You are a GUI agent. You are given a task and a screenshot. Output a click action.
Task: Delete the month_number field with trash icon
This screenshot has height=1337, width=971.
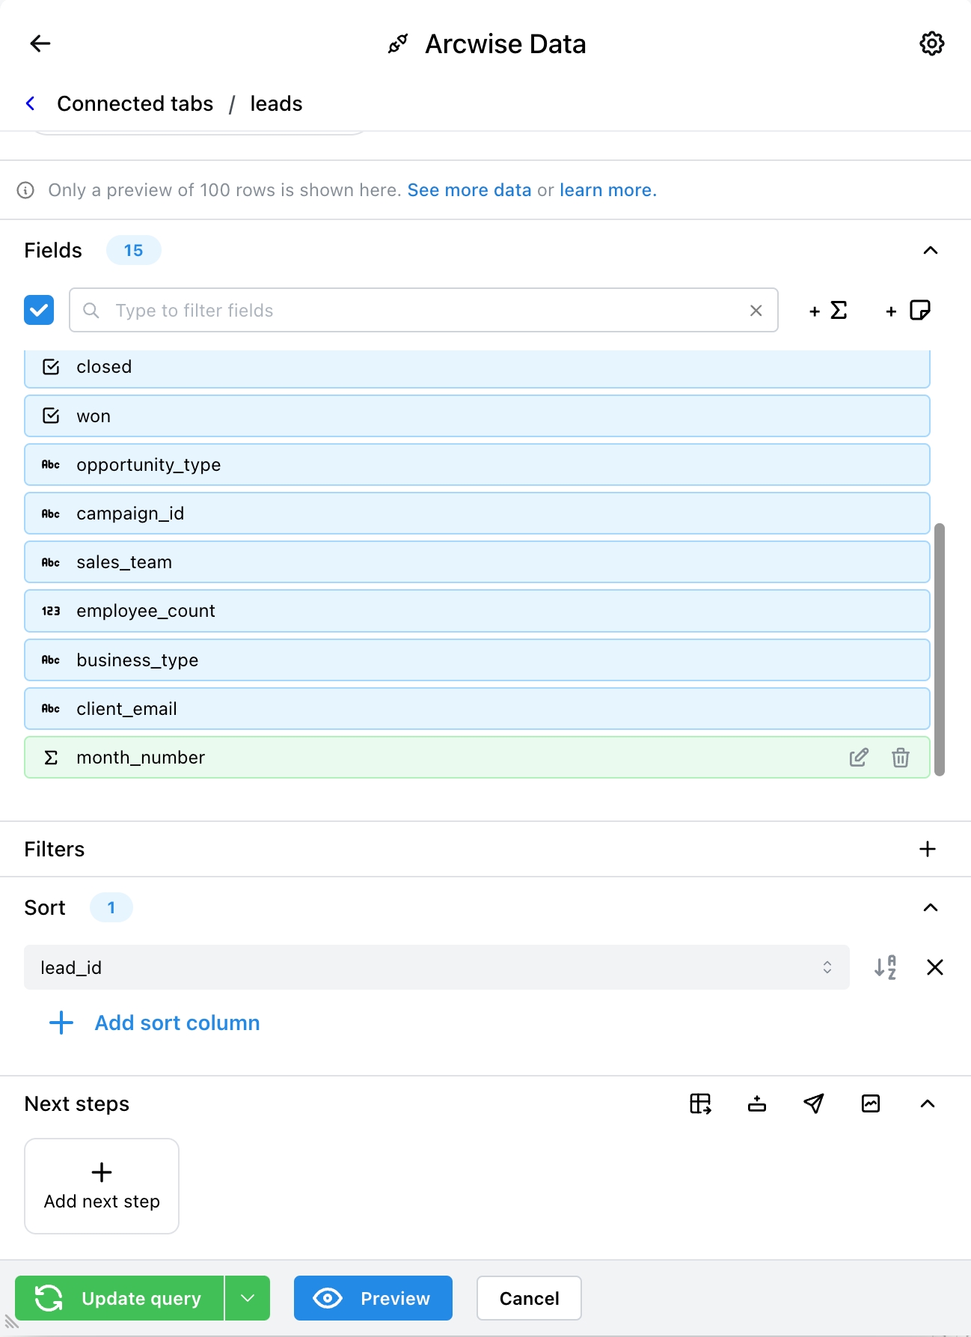point(901,758)
